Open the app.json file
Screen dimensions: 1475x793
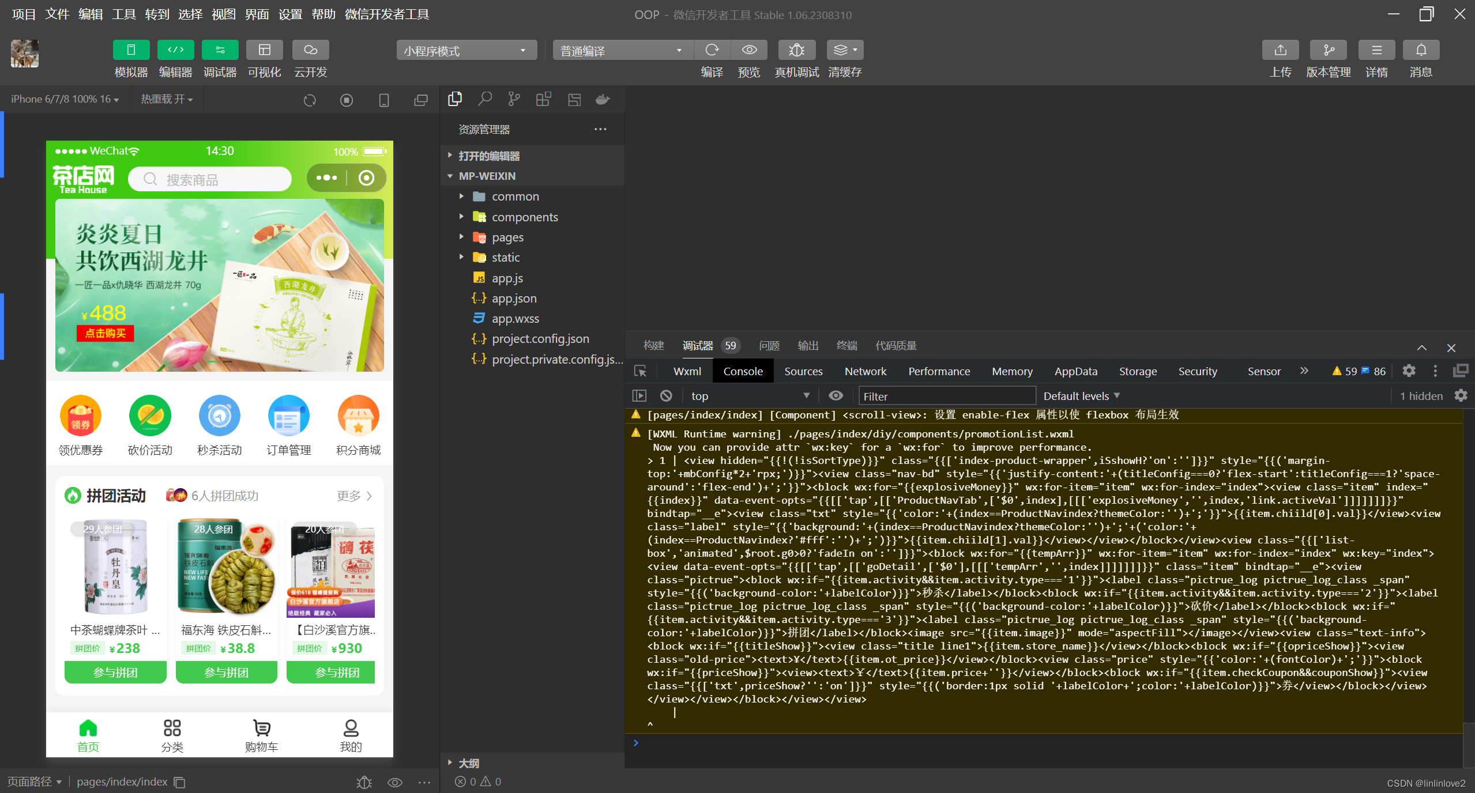pyautogui.click(x=532, y=298)
